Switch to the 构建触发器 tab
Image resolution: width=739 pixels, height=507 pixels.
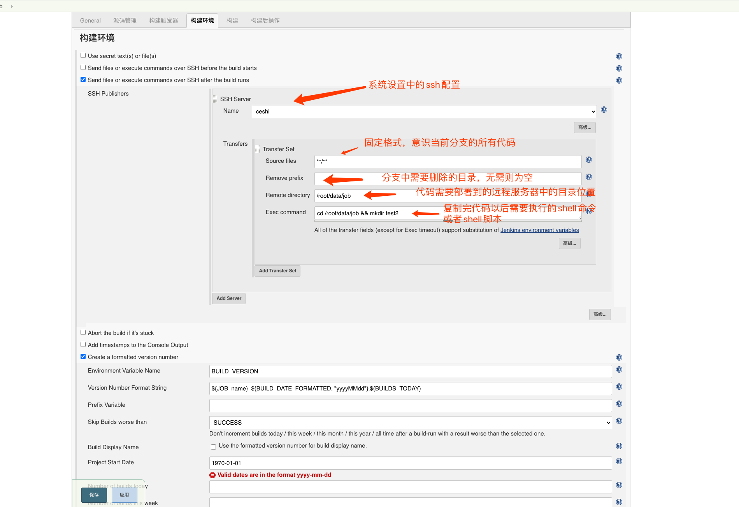(163, 21)
